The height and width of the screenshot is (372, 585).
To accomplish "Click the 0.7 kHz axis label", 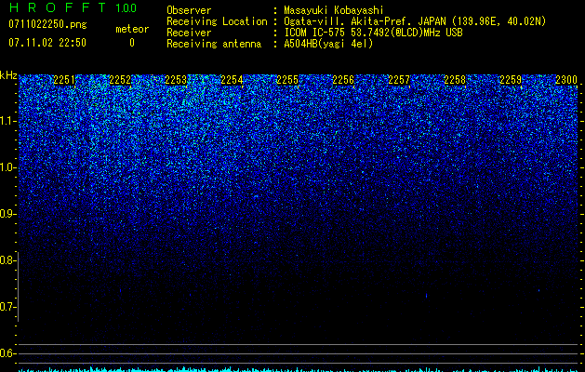I will [7, 307].
